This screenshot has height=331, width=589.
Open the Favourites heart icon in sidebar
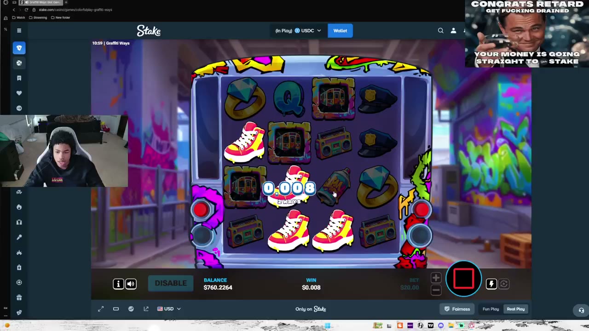pyautogui.click(x=19, y=93)
